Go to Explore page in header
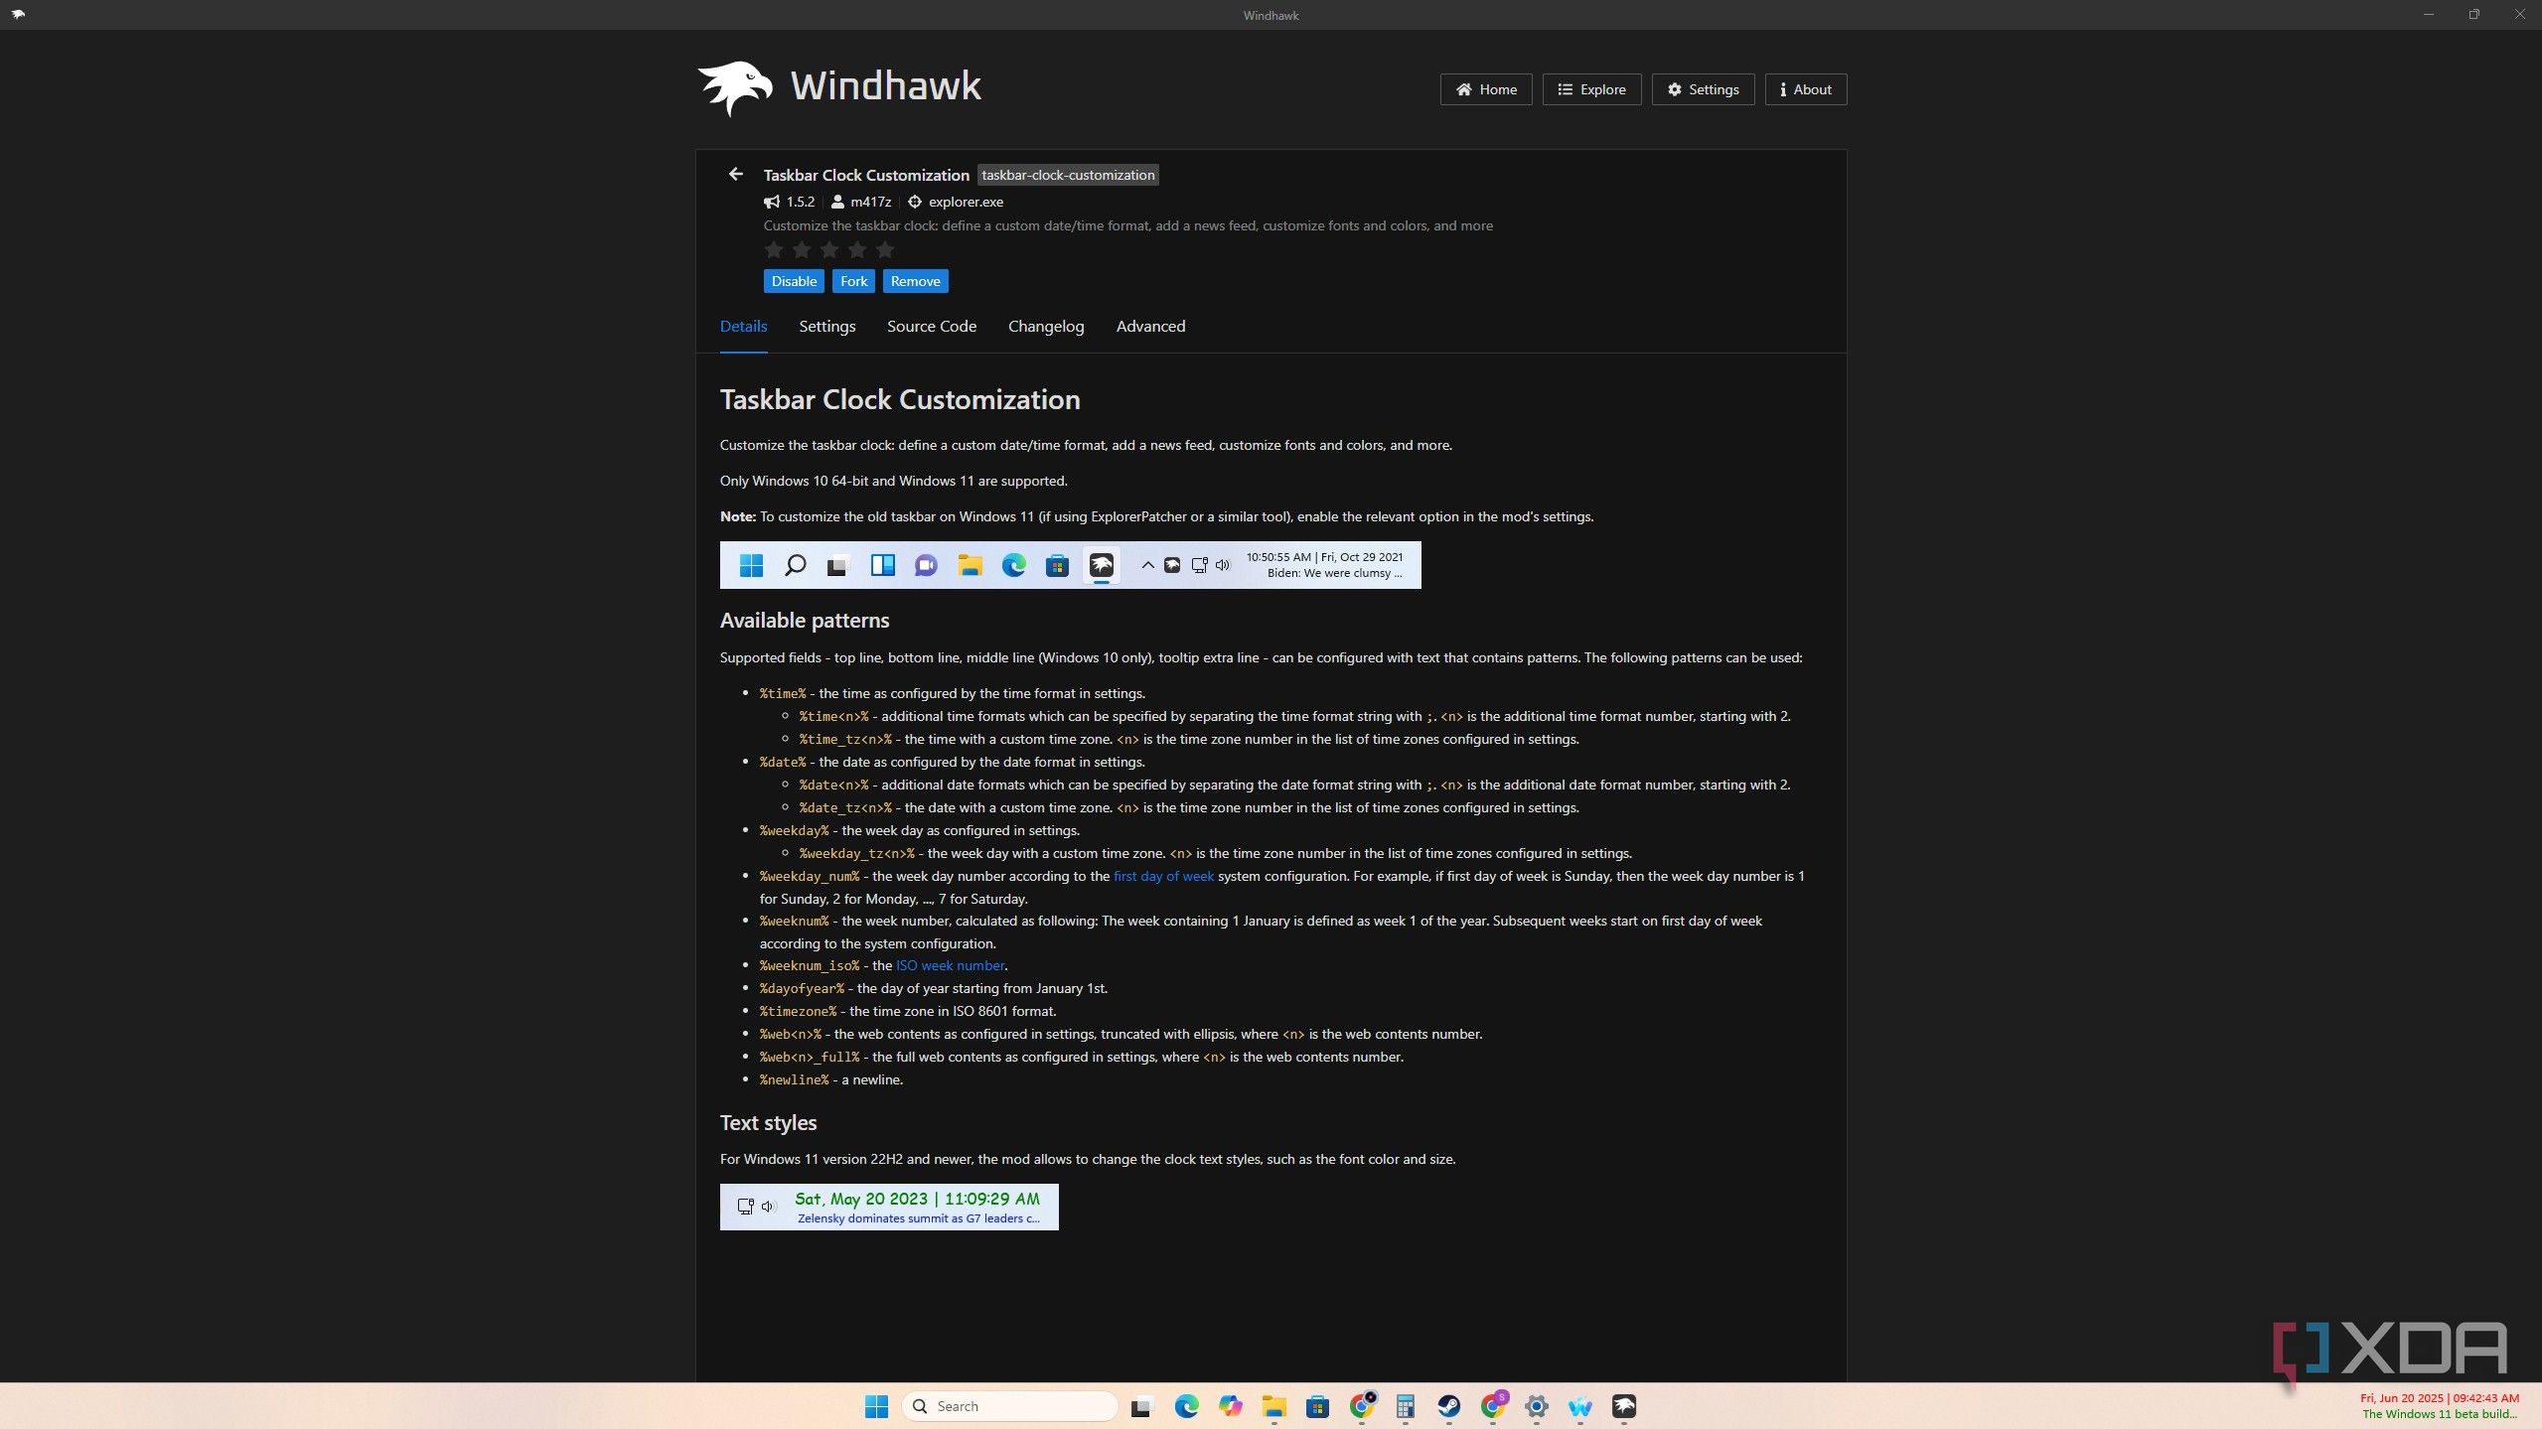The image size is (2542, 1429). coord(1590,89)
